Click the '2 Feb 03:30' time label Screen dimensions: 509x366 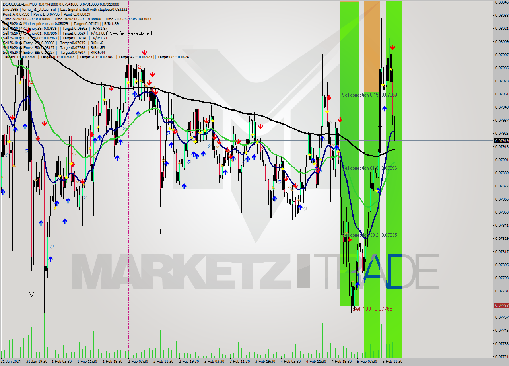pyautogui.click(x=138, y=362)
